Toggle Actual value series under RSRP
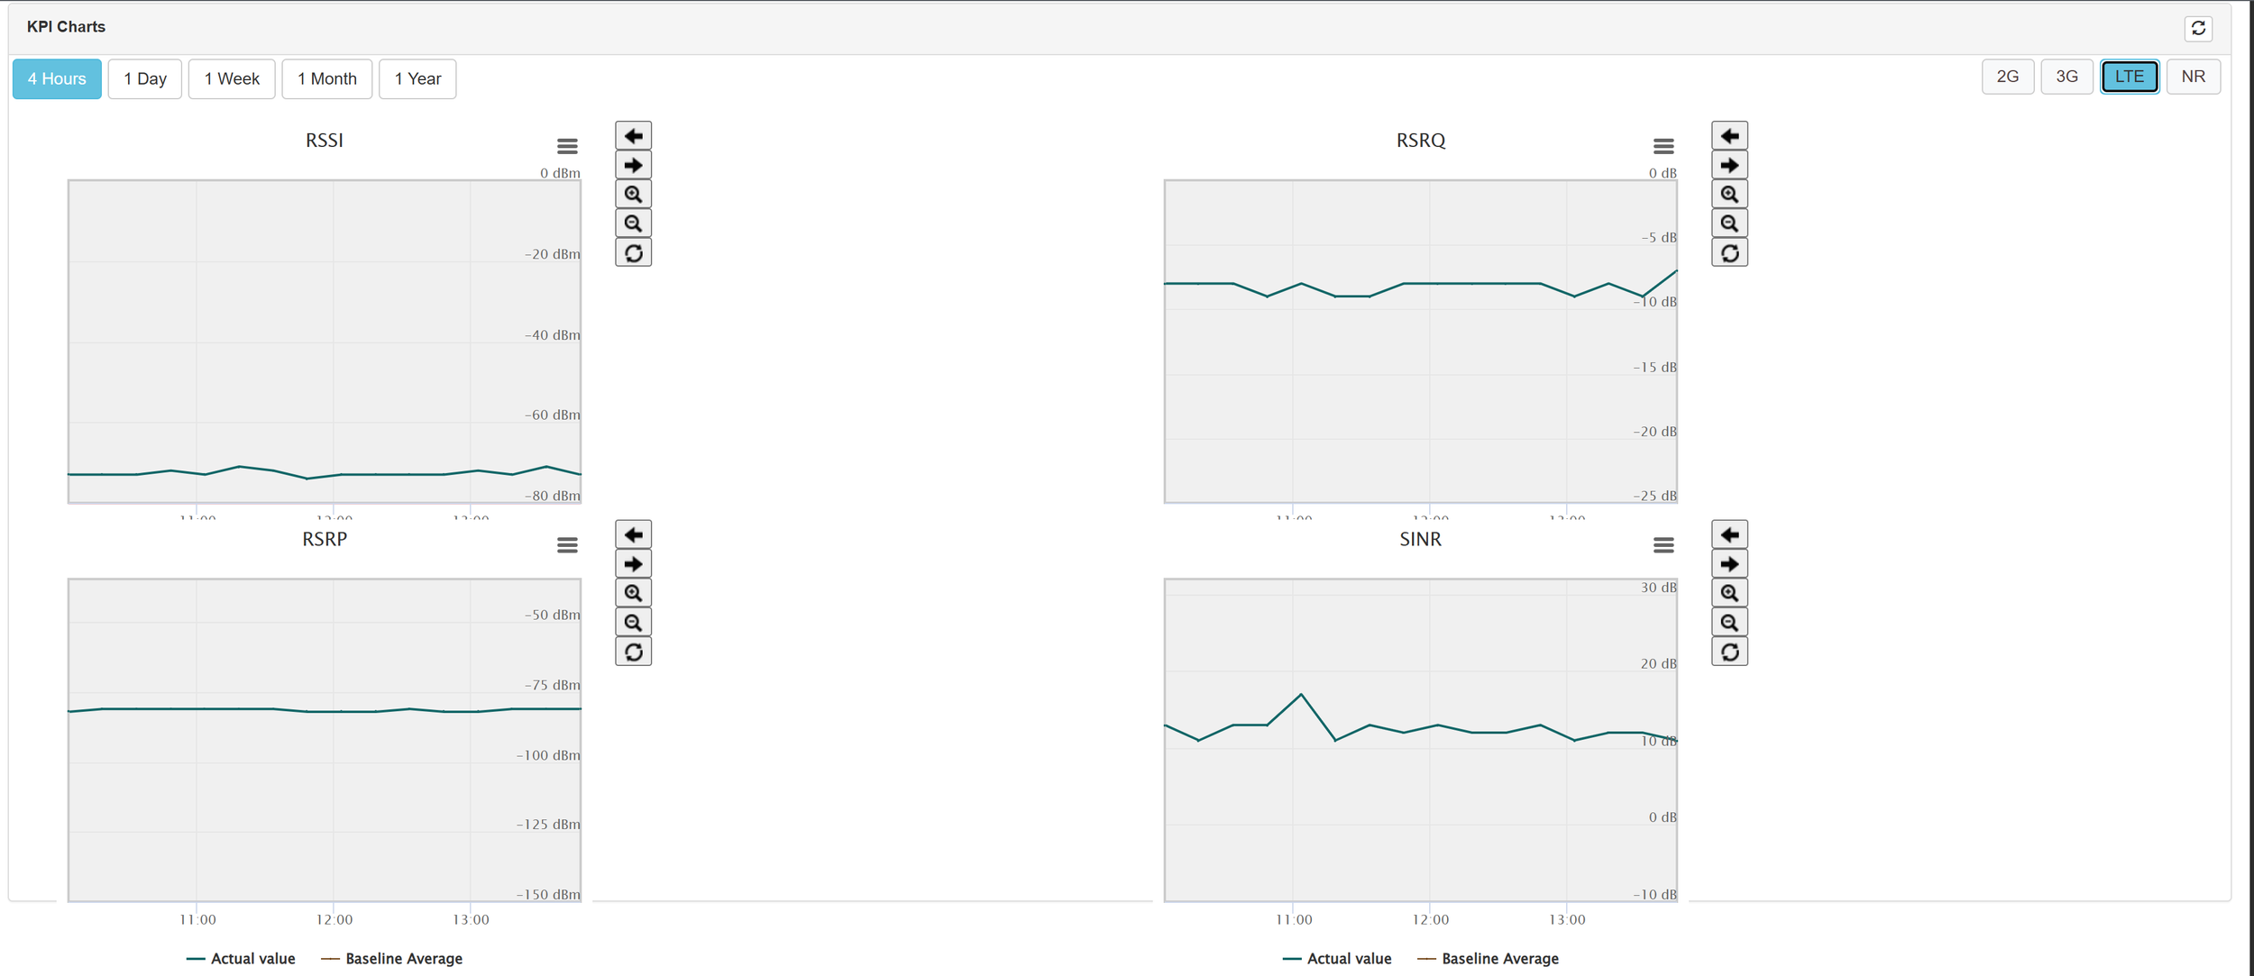This screenshot has width=2254, height=976. [242, 959]
